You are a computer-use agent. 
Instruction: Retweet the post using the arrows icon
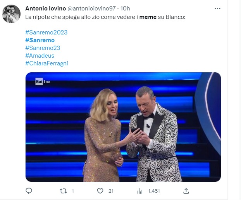click(x=62, y=191)
